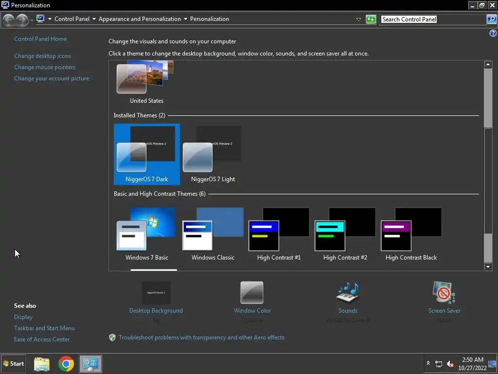The width and height of the screenshot is (498, 374).
Task: Expand the arrow after Appearance and Personalization
Action: [x=185, y=19]
